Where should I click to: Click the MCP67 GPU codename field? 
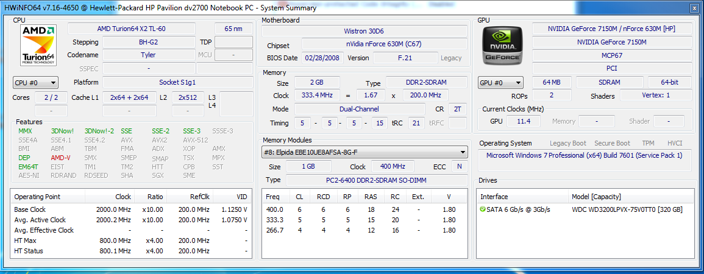611,55
